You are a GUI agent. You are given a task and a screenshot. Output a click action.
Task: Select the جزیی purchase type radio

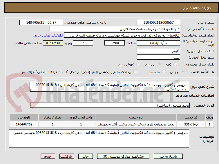coord(182,72)
